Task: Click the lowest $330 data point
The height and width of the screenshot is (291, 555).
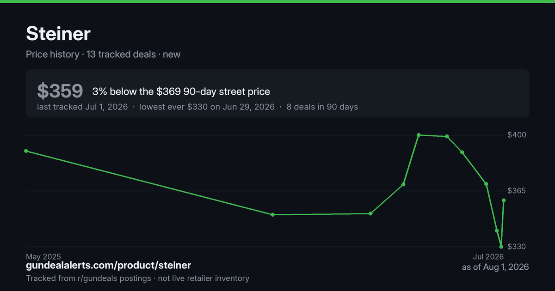Action: click(501, 247)
